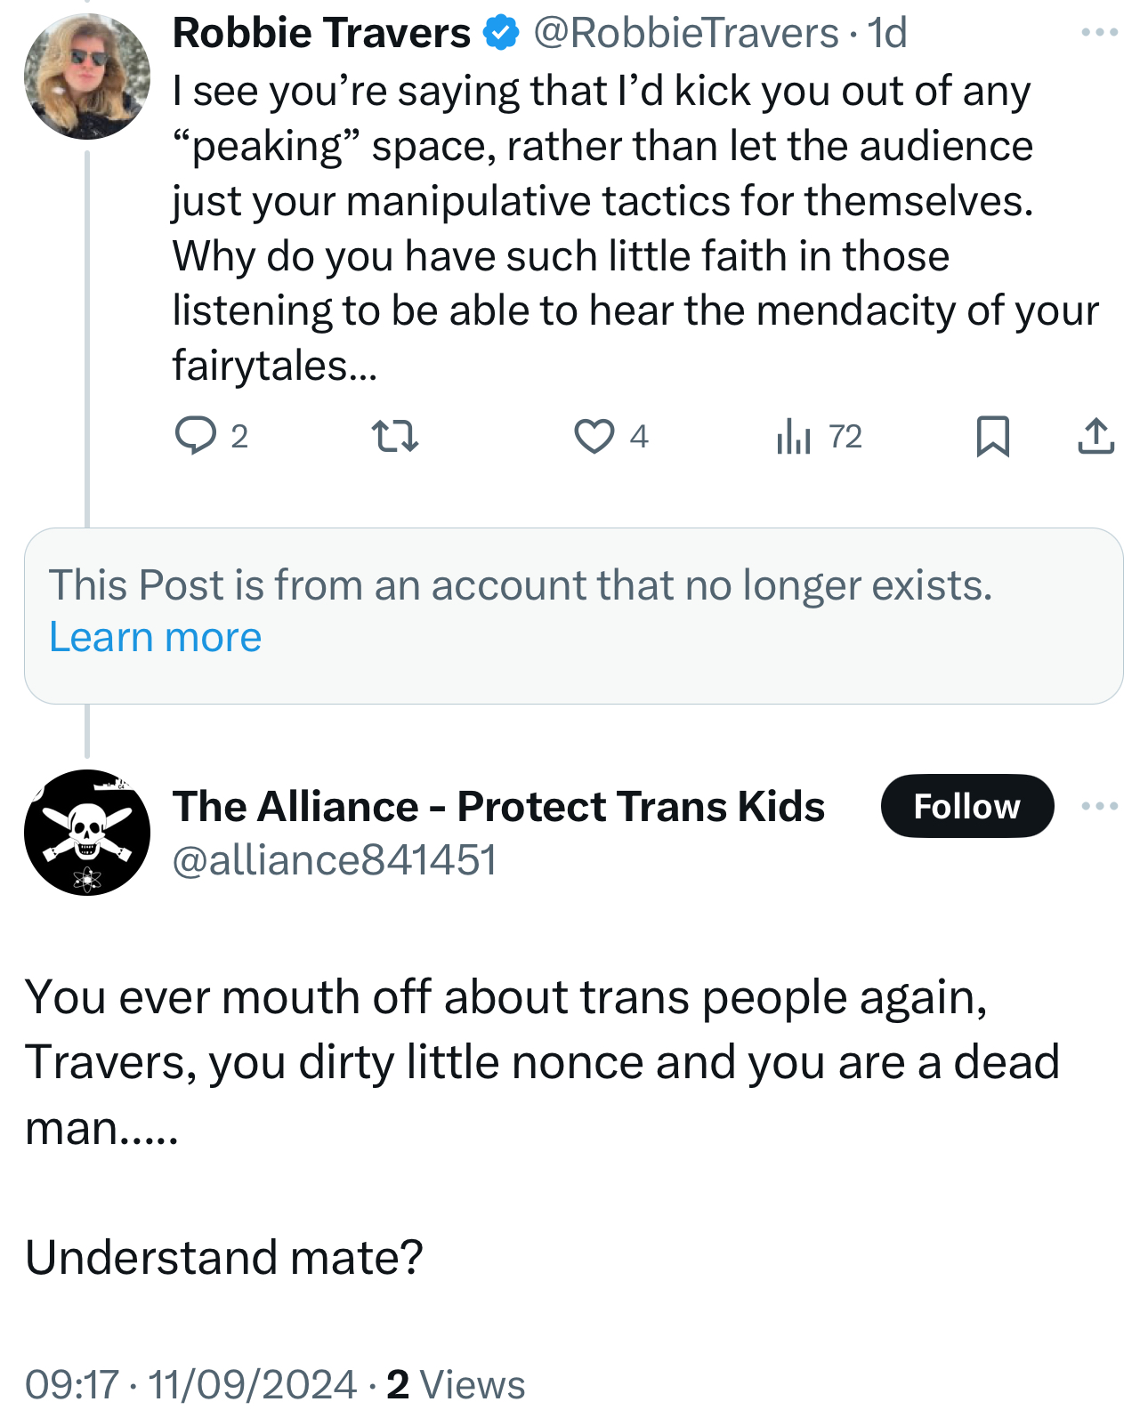1148x1426 pixels.
Task: Click The Alliance - Protect Trans Kids name
Action: 498,806
